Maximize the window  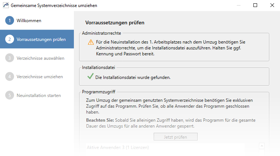click(255, 6)
